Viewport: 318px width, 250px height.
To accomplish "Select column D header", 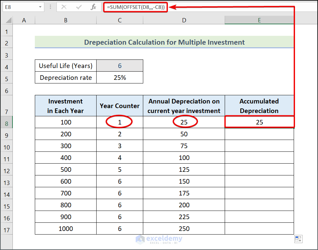I will coord(184,20).
